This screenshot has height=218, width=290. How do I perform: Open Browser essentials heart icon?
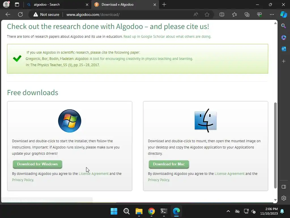(x=259, y=14)
